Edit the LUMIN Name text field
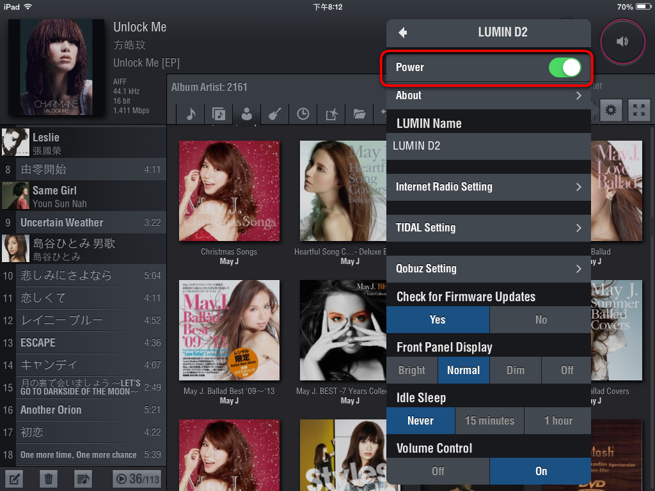655x491 pixels. coord(488,146)
